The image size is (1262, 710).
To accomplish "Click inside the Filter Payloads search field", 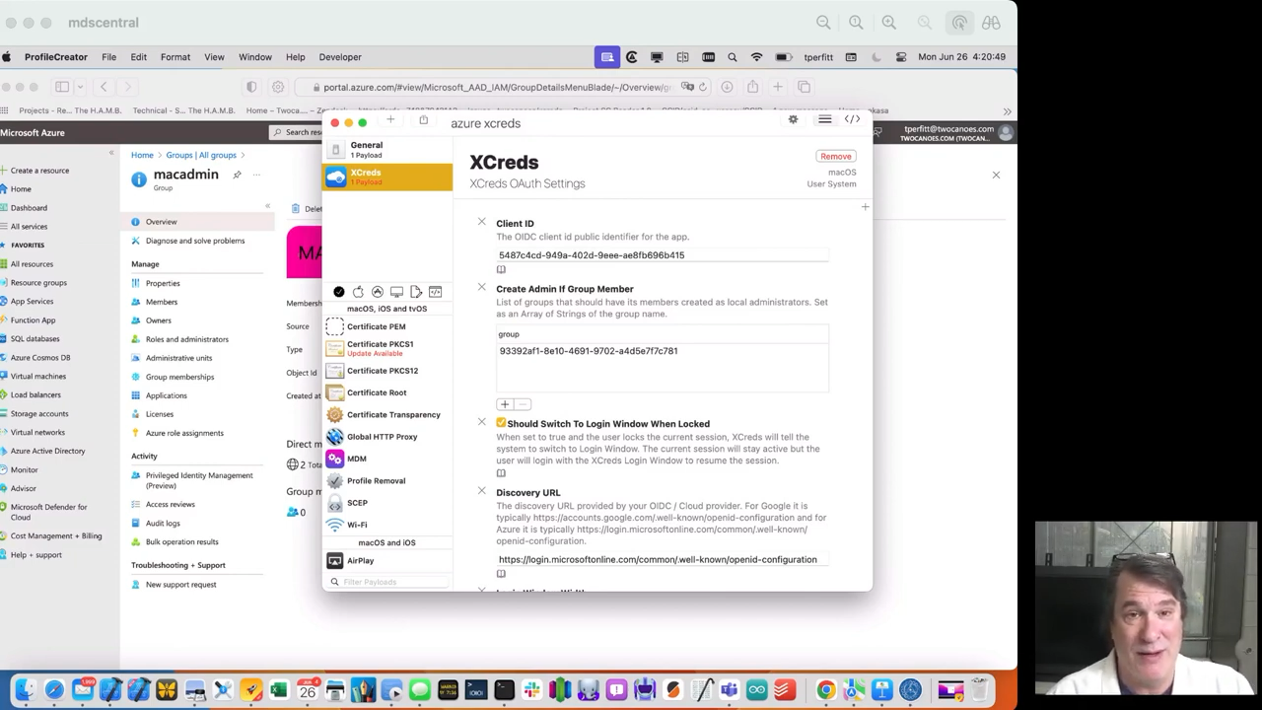I will tap(389, 581).
